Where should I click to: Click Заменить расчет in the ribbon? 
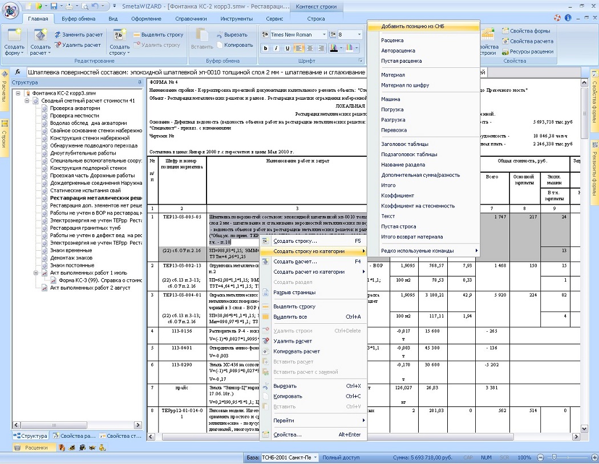(78, 35)
